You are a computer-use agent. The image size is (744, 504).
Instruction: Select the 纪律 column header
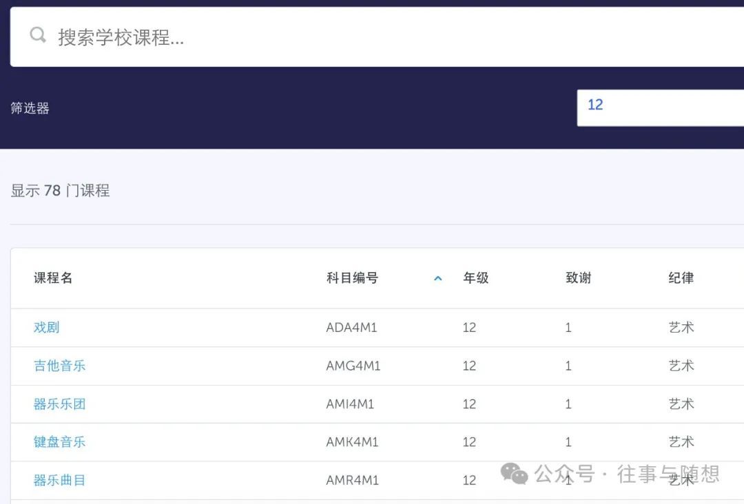click(x=681, y=278)
